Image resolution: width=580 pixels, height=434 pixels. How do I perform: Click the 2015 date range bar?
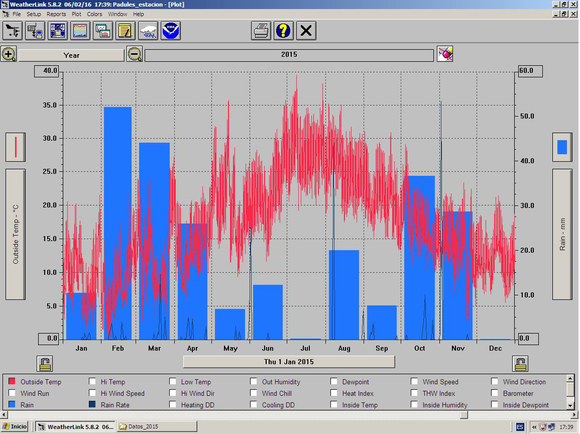click(x=289, y=55)
